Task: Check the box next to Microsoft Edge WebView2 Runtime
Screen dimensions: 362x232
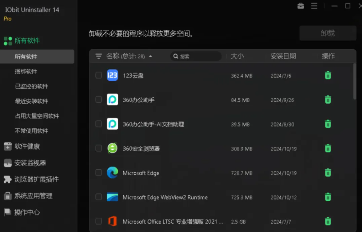Action: (x=98, y=197)
